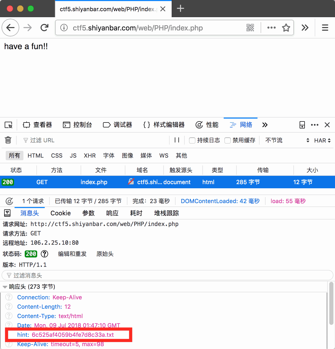Focus the 过滤消息头 filter field

(x=167, y=275)
